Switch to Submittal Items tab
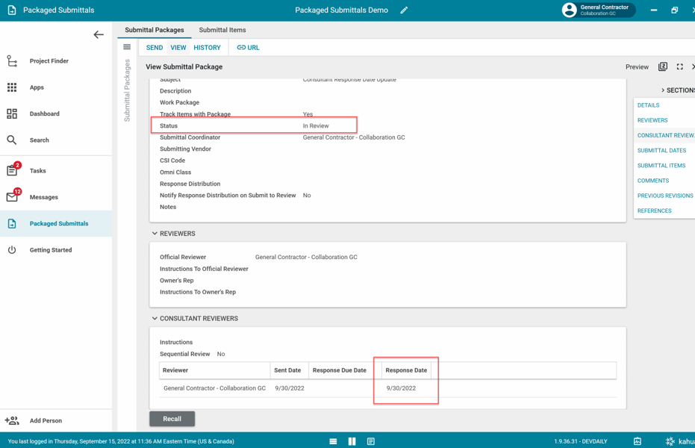 [222, 30]
